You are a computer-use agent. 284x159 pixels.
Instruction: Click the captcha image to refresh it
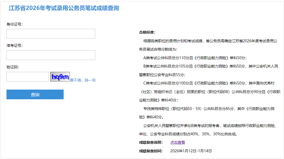point(60,77)
